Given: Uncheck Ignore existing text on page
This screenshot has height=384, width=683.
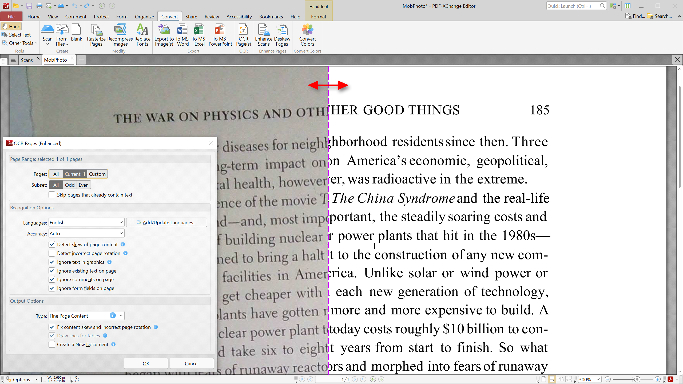Looking at the screenshot, I should (x=52, y=271).
